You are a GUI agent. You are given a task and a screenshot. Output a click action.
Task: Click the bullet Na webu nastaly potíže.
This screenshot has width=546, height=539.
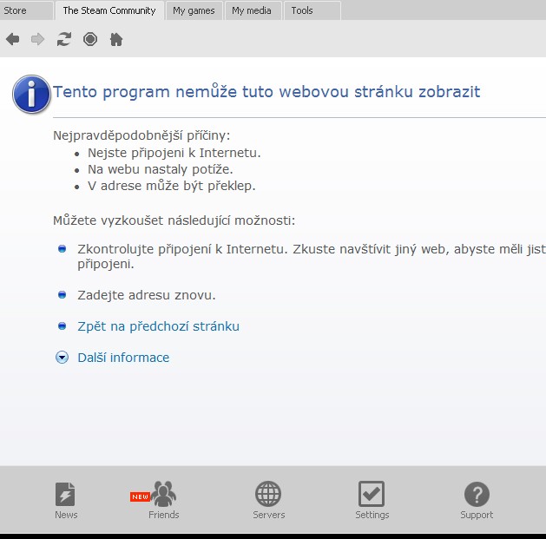pos(161,169)
